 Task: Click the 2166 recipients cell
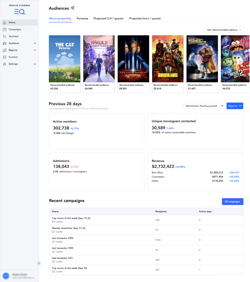pyautogui.click(x=158, y=240)
